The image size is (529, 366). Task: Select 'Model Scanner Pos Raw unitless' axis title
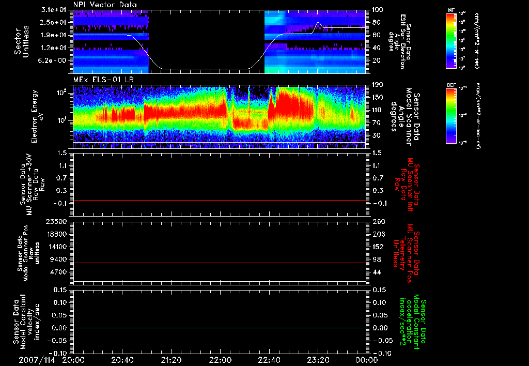click(28, 253)
